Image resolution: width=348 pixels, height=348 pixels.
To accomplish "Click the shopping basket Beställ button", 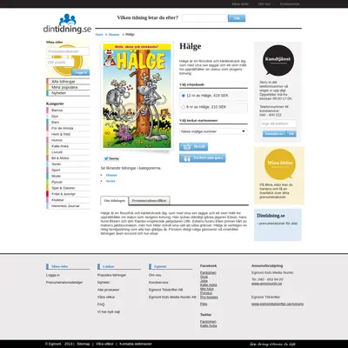I will [193, 147].
